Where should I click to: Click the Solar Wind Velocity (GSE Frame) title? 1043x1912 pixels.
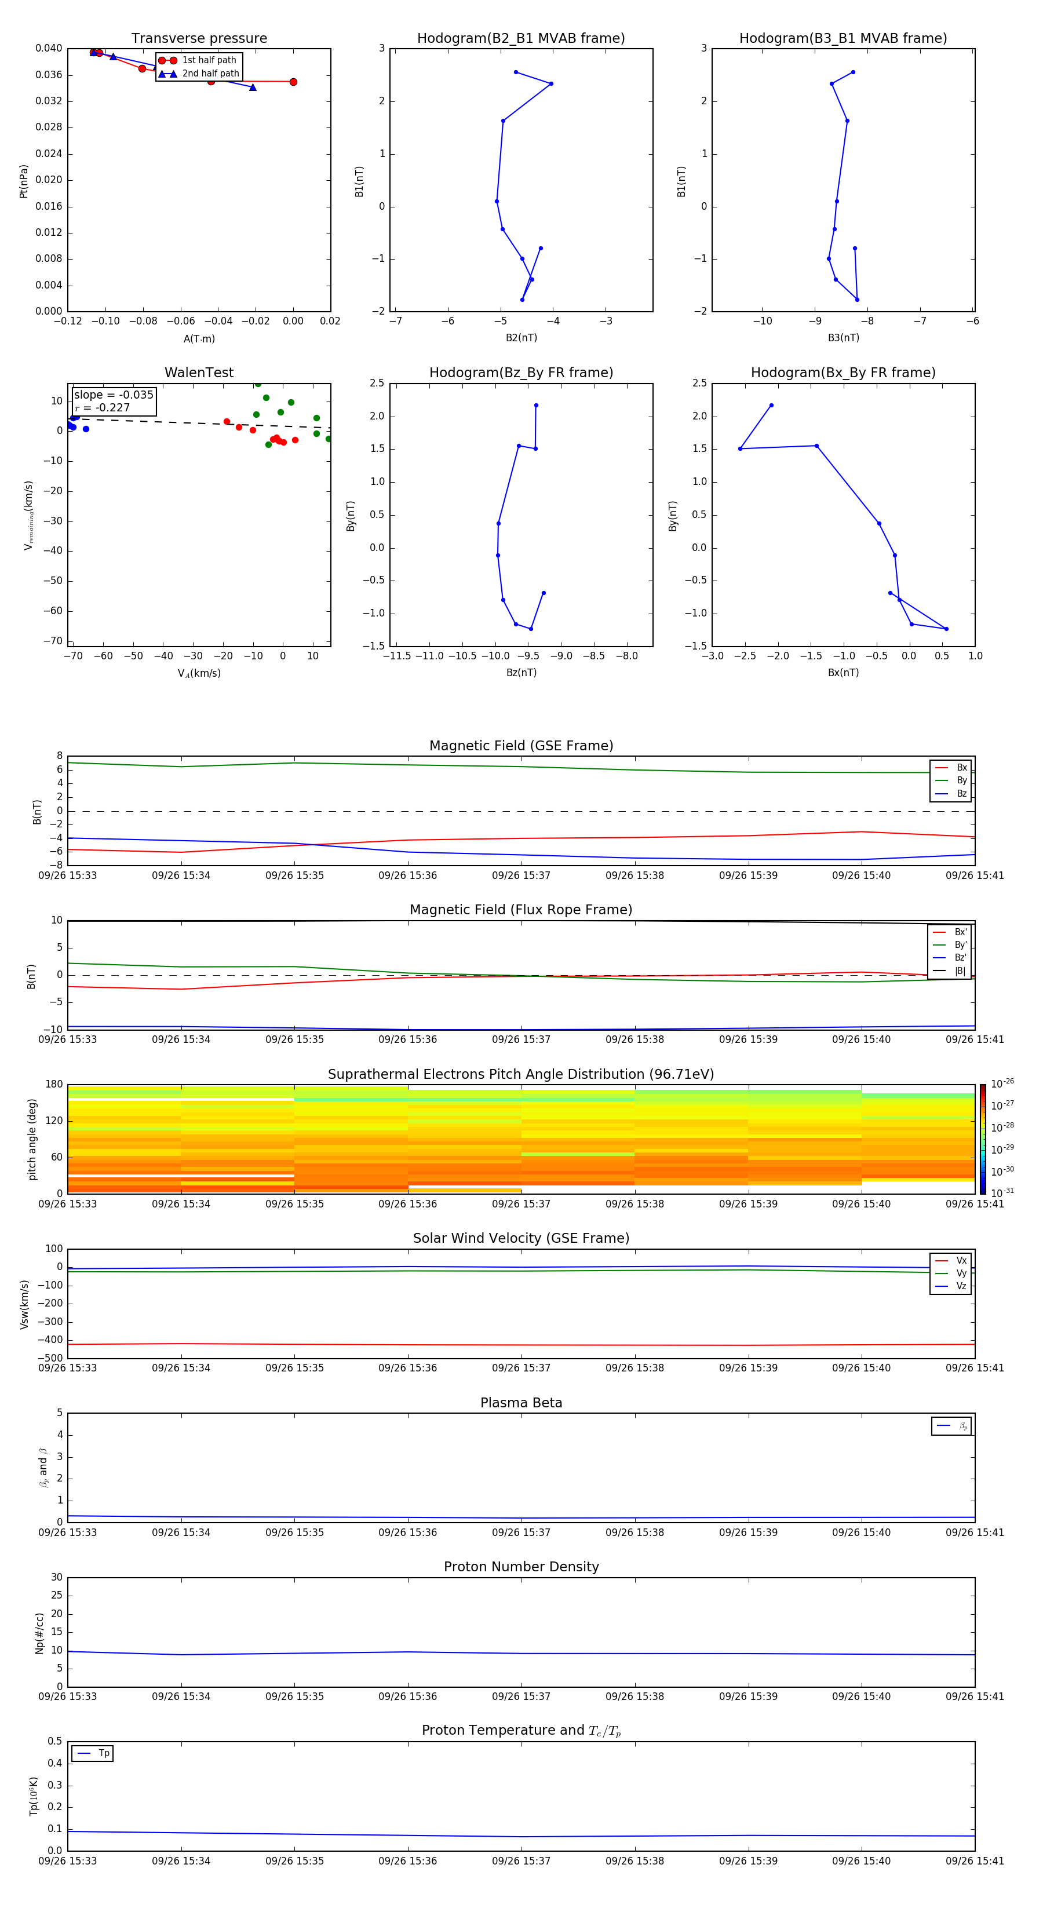click(521, 1238)
